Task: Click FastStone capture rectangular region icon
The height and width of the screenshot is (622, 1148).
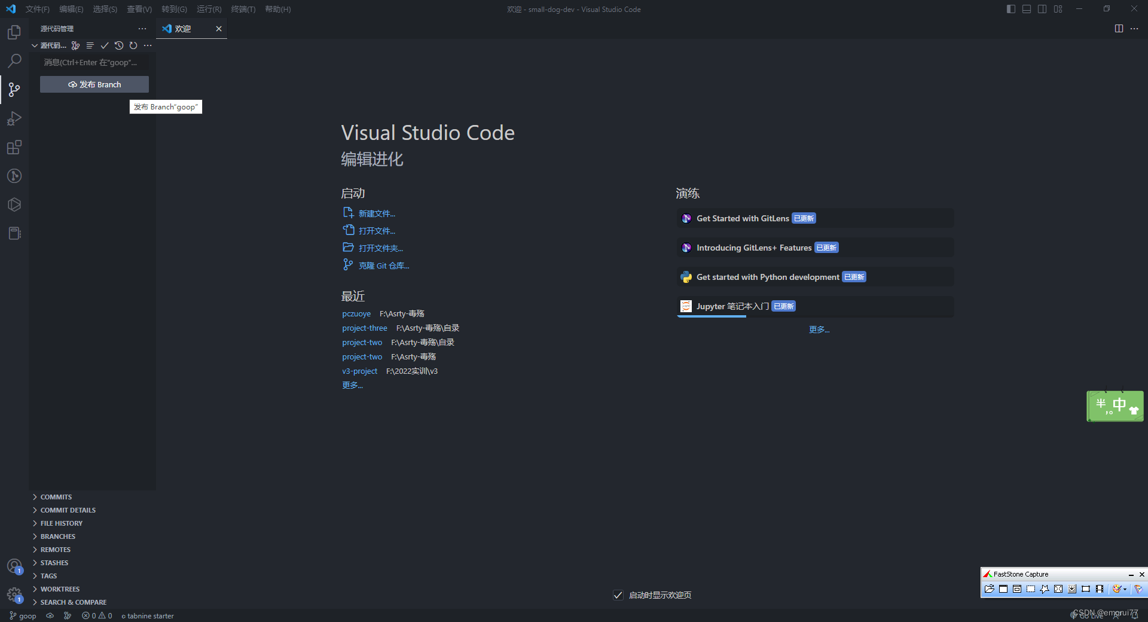Action: pyautogui.click(x=1031, y=589)
